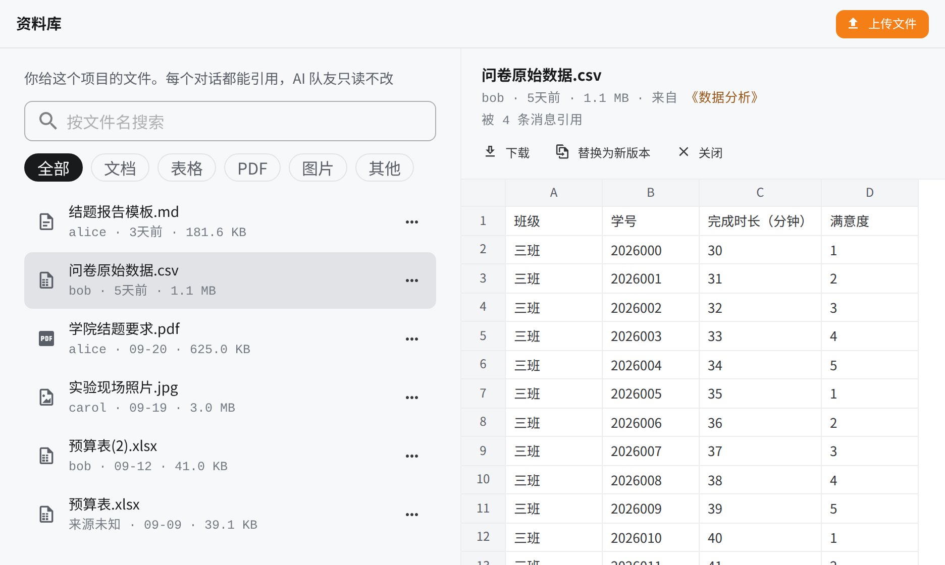Click the 满意度 header cell
This screenshot has width=945, height=565.
click(x=870, y=221)
